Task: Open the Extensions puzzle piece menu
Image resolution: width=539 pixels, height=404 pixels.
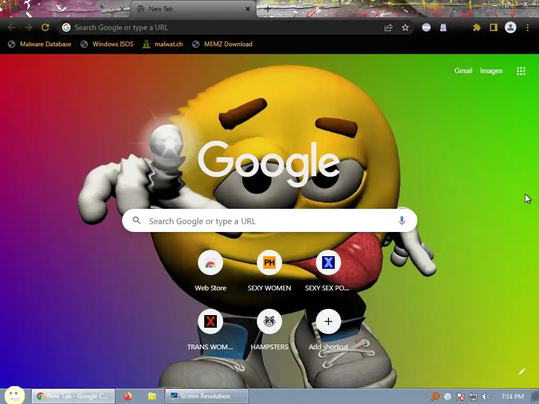Action: (x=476, y=27)
